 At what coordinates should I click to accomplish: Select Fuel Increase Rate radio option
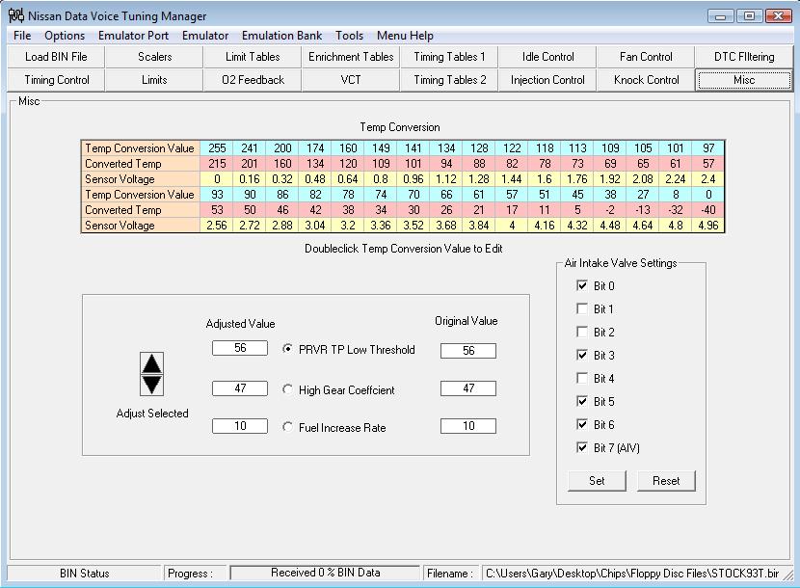[288, 427]
